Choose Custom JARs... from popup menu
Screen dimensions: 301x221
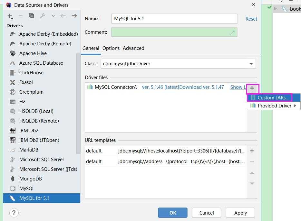(x=274, y=97)
